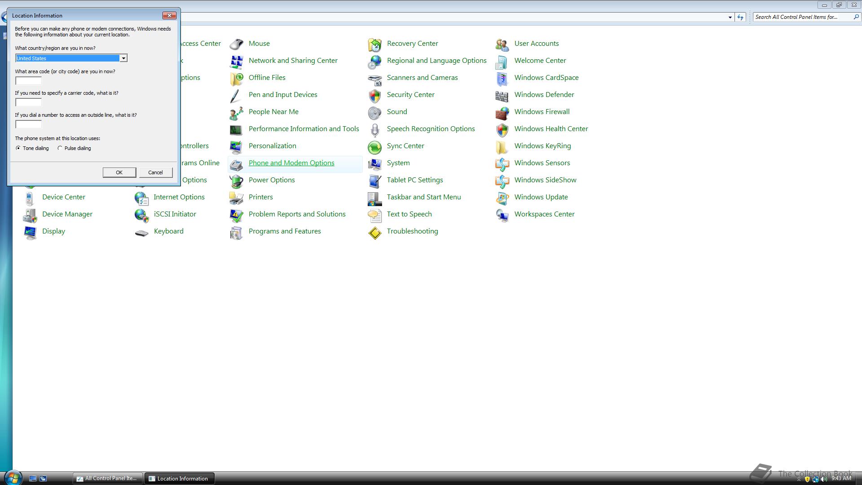Open the Internet Options link

pyautogui.click(x=179, y=197)
